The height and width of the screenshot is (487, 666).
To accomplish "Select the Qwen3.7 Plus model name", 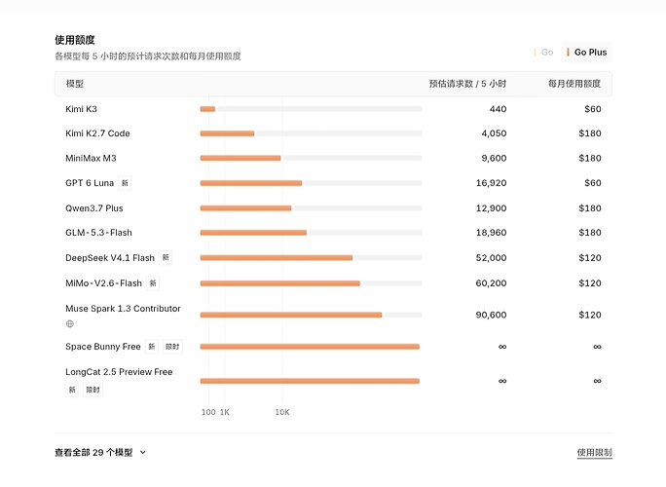I will 94,208.
